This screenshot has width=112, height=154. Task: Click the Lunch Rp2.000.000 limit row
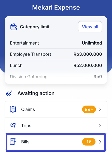click(x=56, y=66)
